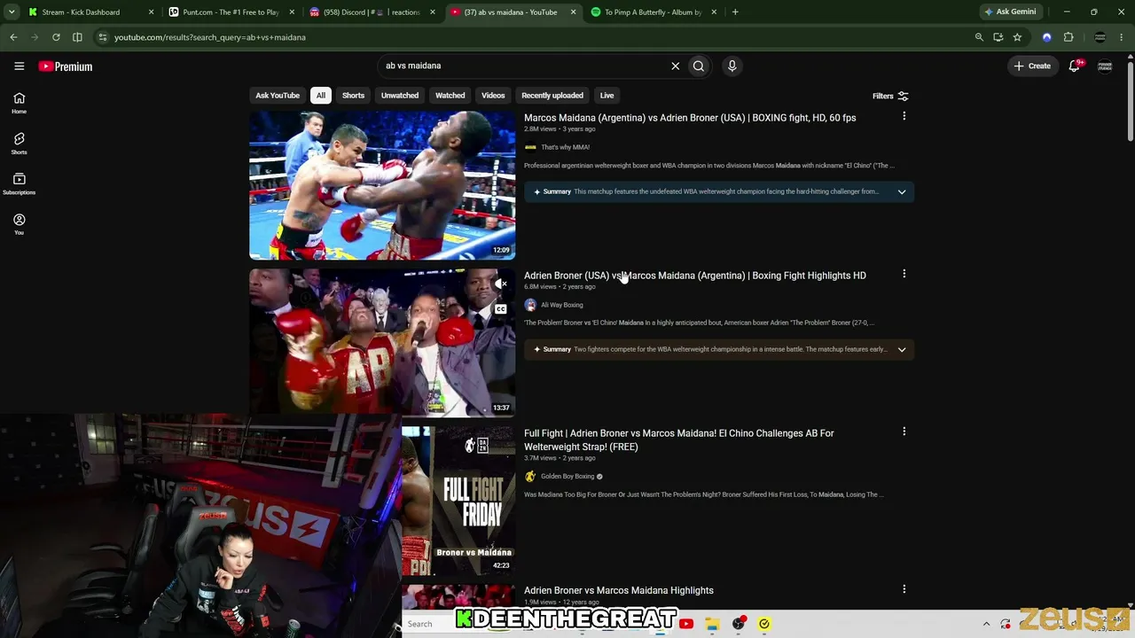This screenshot has width=1135, height=638.
Task: Open more options for the Boxing Fight Highlights HD video
Action: click(x=904, y=274)
